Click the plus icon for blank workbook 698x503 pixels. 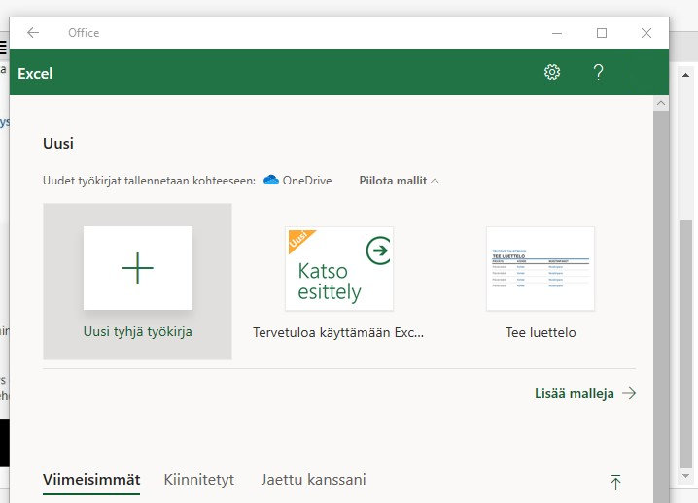(137, 268)
